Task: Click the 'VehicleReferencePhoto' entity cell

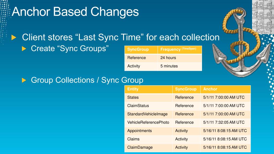Action: point(148,122)
